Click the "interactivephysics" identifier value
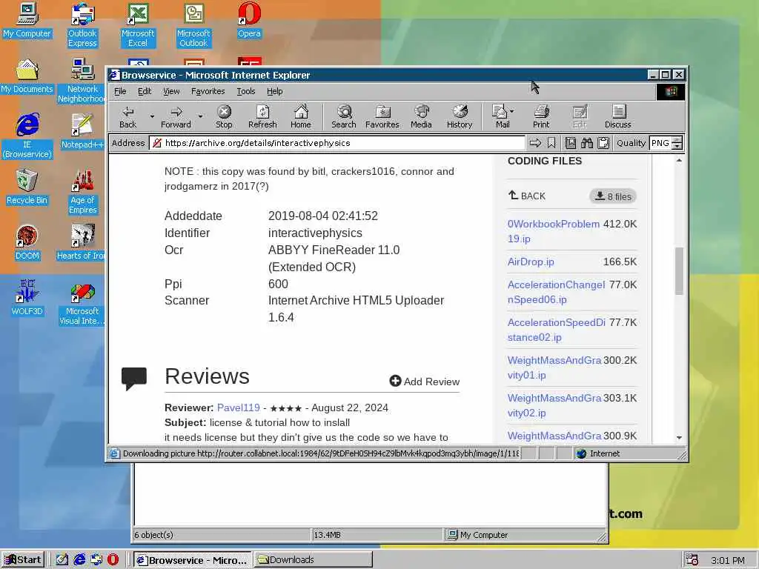The height and width of the screenshot is (569, 759). click(x=315, y=233)
